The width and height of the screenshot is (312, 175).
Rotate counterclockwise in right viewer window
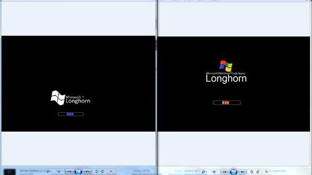click(x=252, y=172)
